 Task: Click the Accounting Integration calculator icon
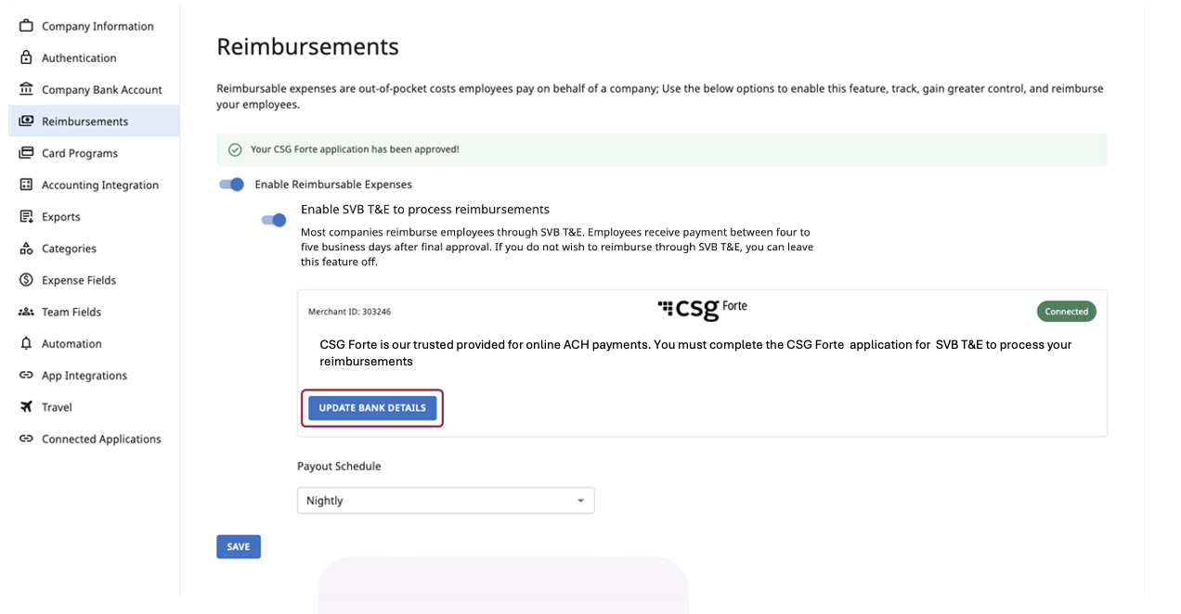point(26,185)
